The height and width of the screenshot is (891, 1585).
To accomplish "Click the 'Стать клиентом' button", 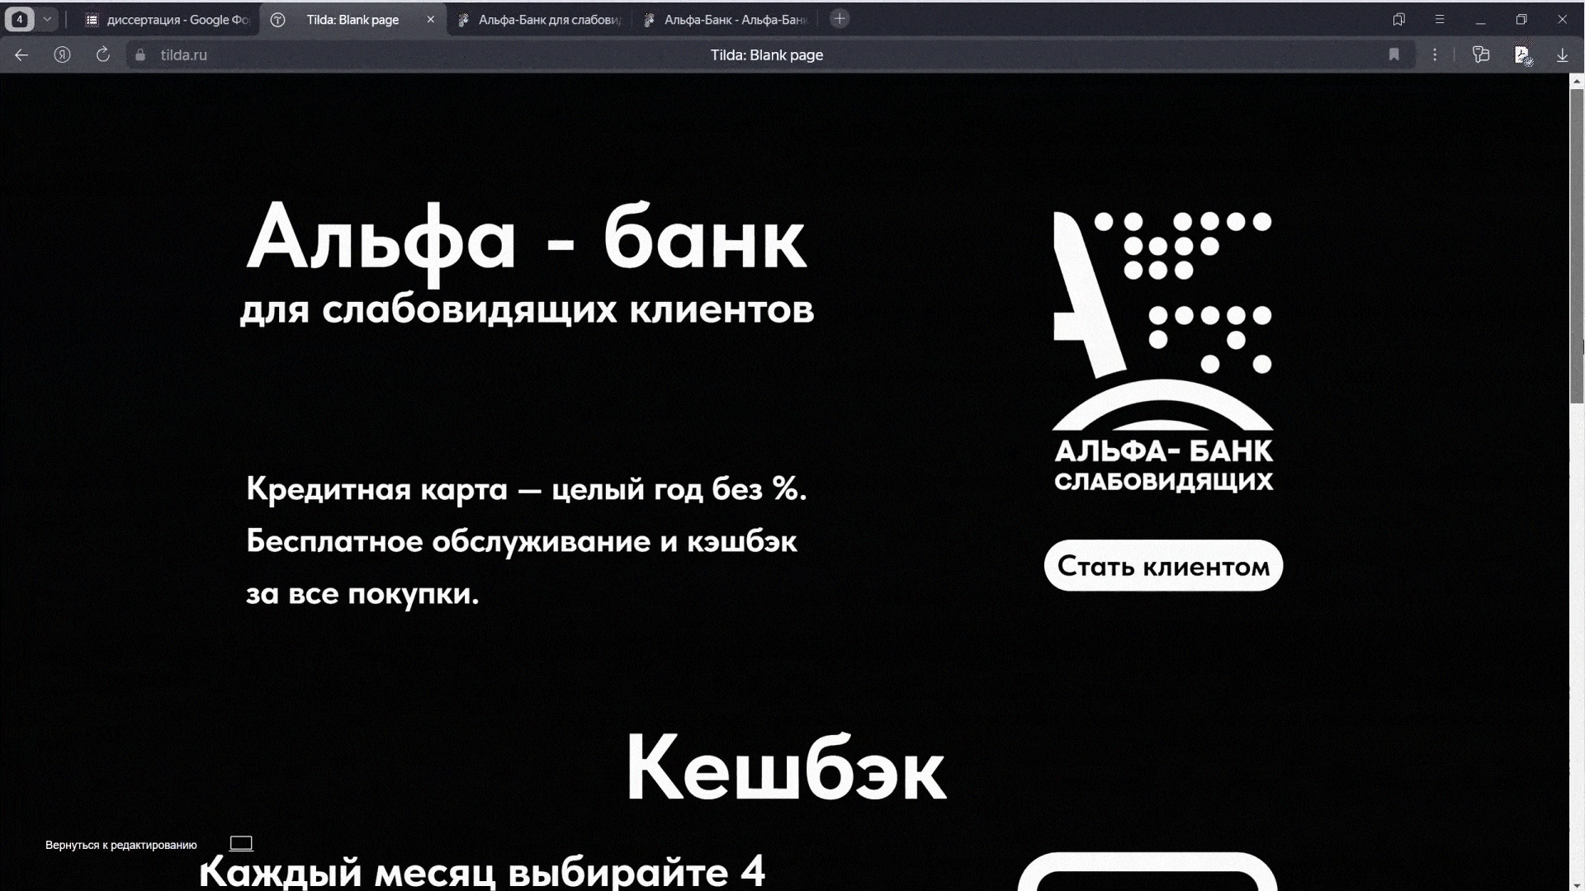I will [1163, 566].
